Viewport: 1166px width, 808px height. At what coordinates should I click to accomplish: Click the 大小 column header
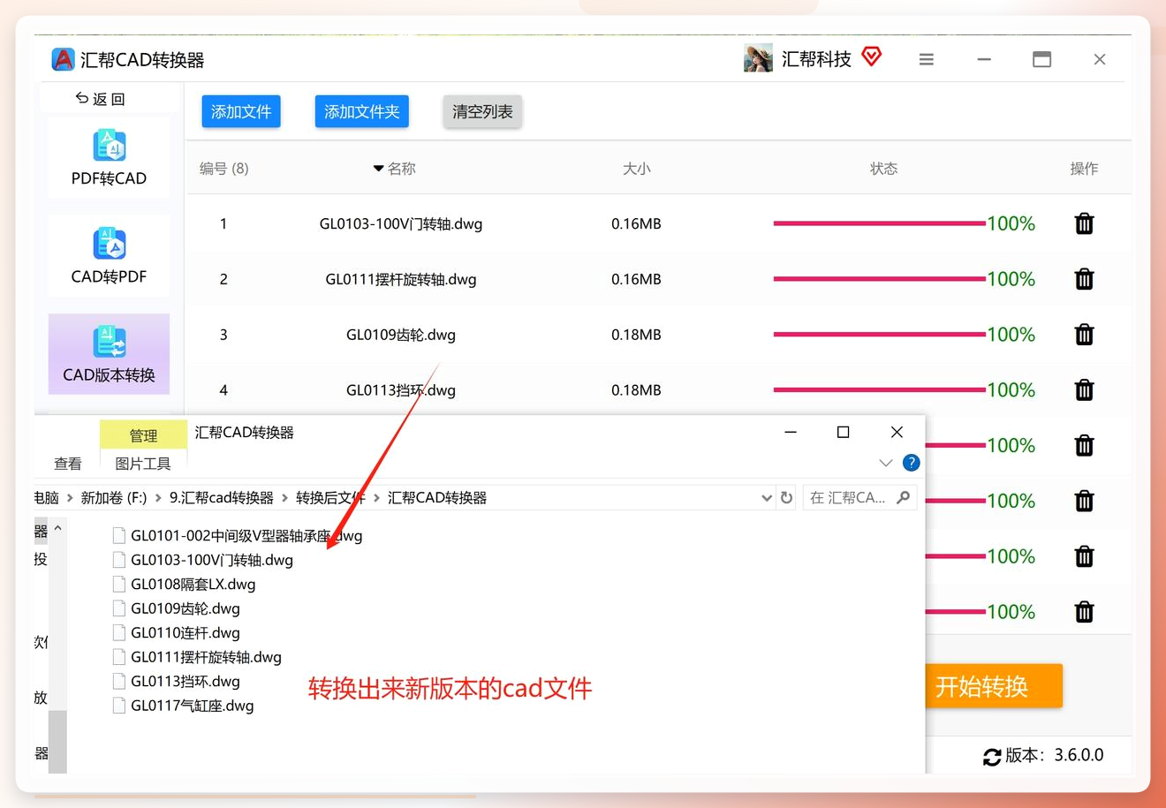636,169
